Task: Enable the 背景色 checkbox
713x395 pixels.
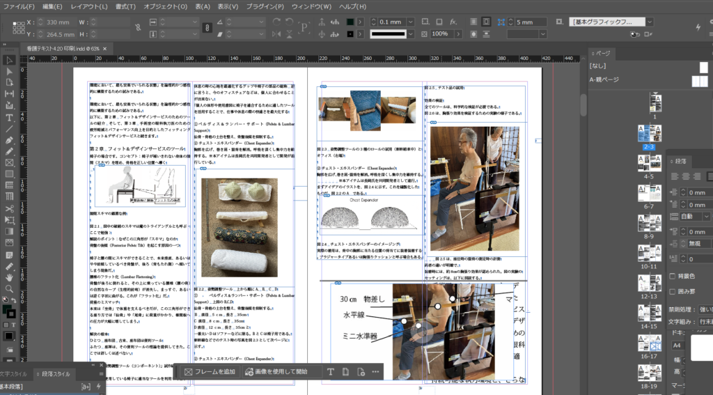Action: point(672,277)
